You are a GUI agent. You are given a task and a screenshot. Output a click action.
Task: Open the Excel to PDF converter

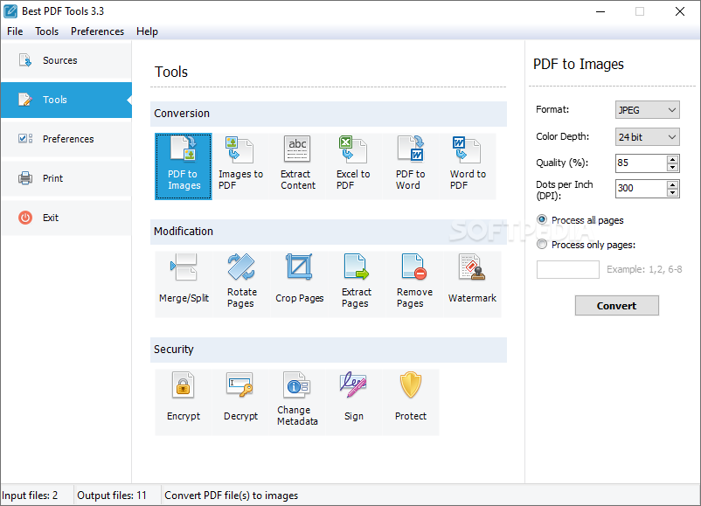click(354, 166)
